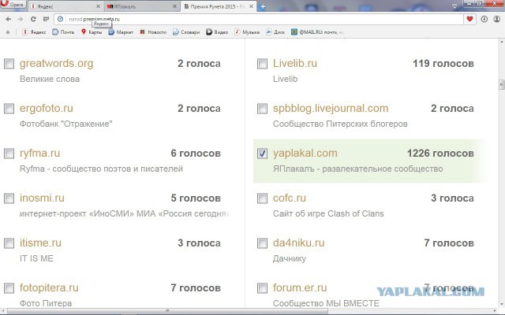The width and height of the screenshot is (505, 315).
Task: Click 'Сообщество Питерских блогеров' description
Action: coord(340,124)
